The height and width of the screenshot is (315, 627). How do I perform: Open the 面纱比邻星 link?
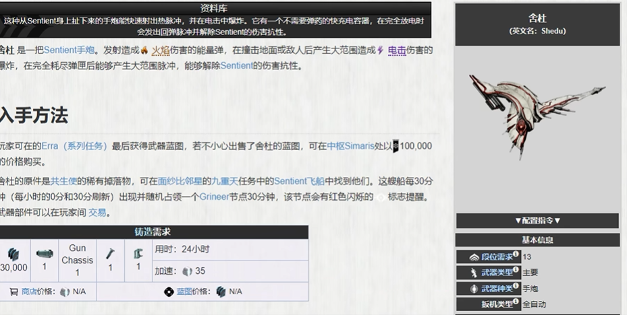pos(180,181)
